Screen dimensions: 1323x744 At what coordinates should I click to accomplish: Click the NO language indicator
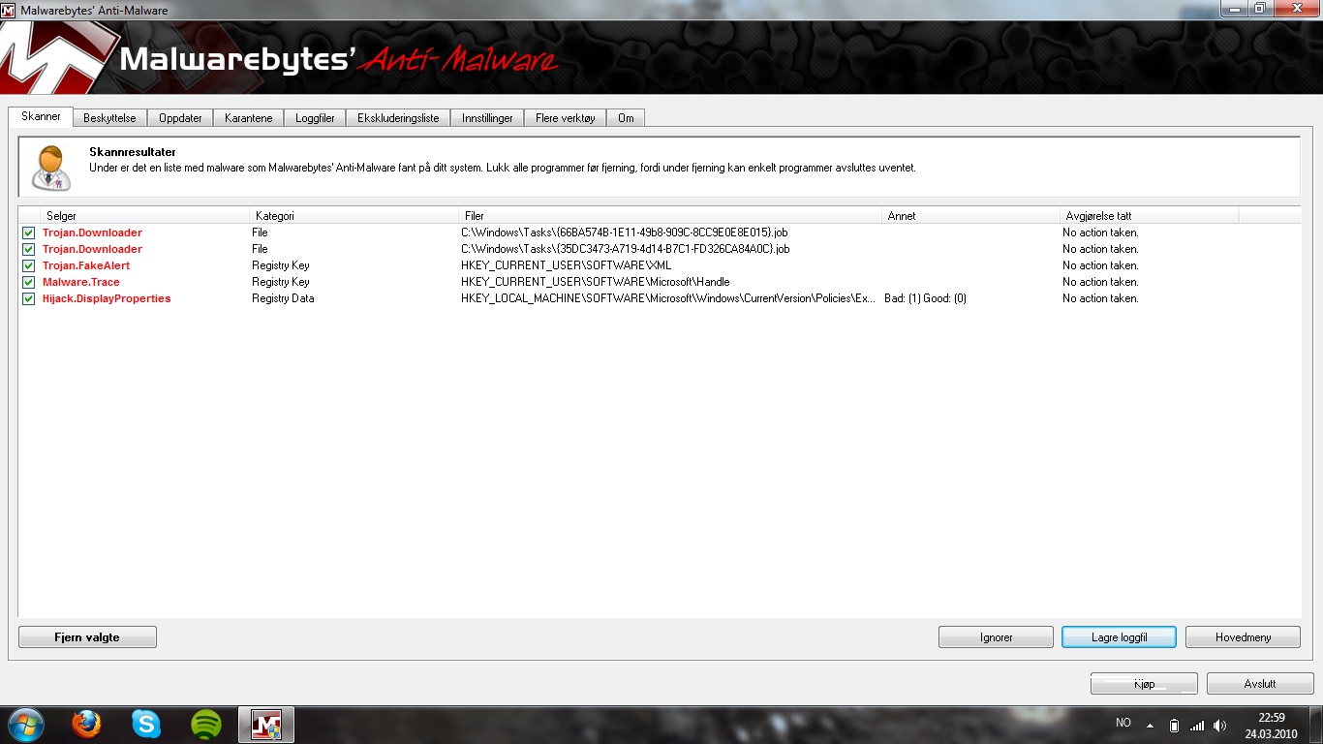1123,723
